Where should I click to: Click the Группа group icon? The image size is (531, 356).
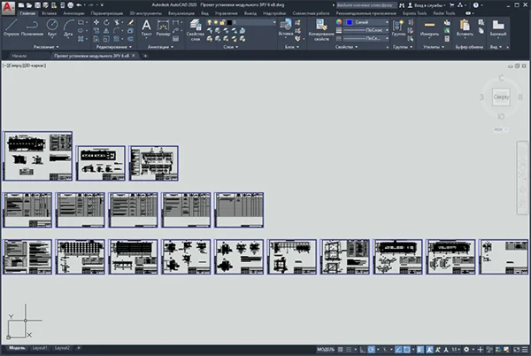pyautogui.click(x=398, y=27)
